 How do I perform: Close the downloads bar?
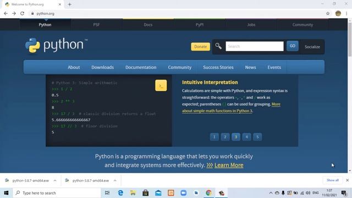[347, 180]
